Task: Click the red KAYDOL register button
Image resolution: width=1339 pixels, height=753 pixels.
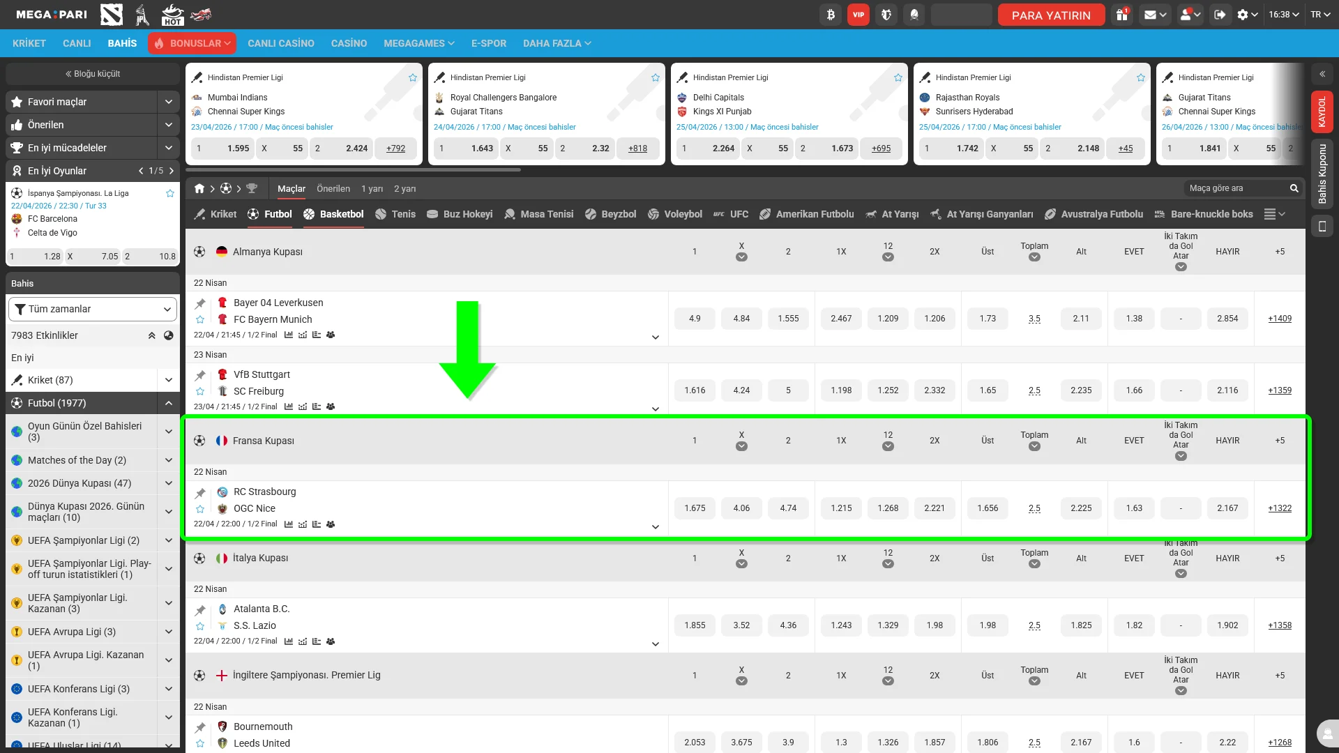Action: [x=1322, y=112]
